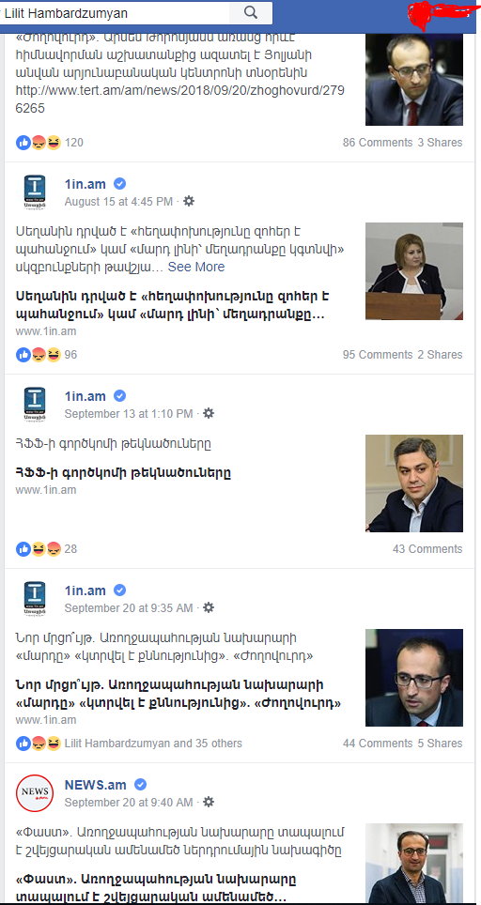This screenshot has height=905, width=481.
Task: Click the 1in.am page name on September 13 post
Action: click(x=85, y=396)
